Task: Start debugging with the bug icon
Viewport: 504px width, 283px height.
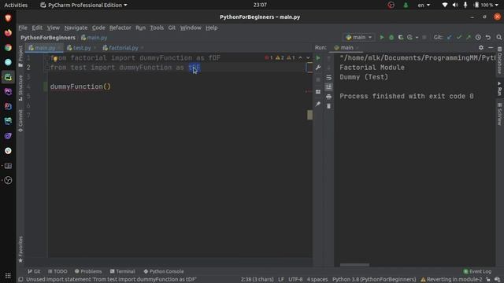Action: (391, 38)
